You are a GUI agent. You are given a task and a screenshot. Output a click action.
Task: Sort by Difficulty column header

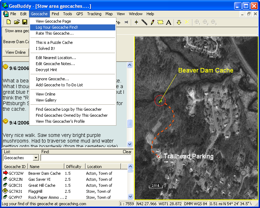coord(75,167)
